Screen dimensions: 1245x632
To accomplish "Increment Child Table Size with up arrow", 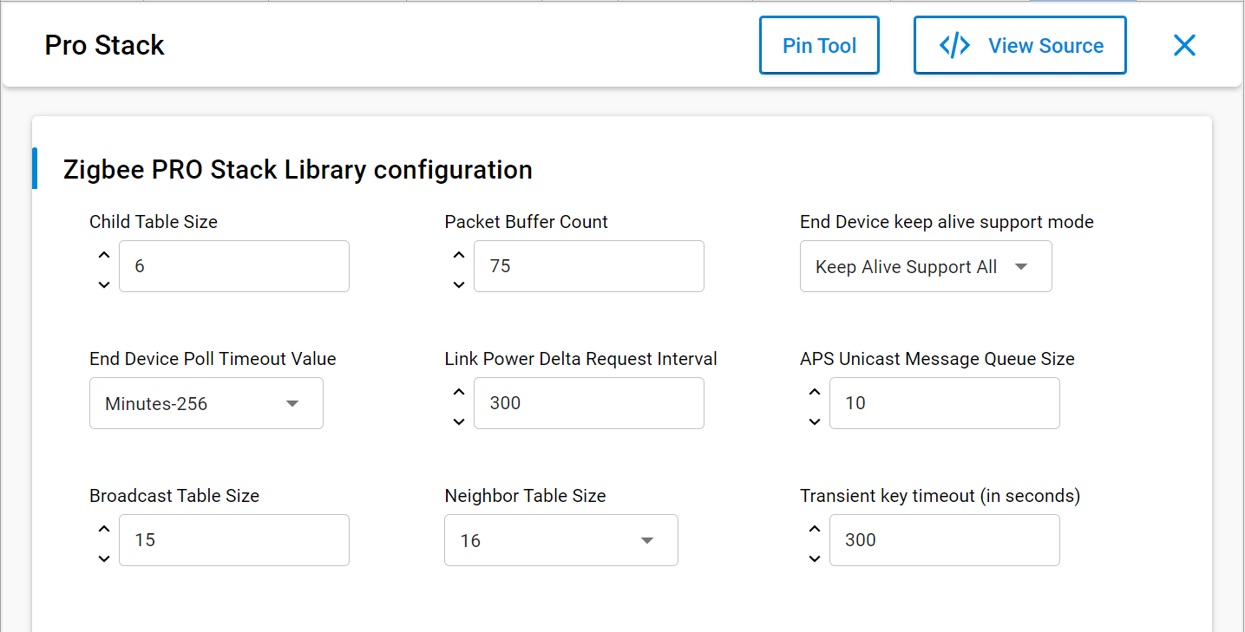I will pyautogui.click(x=104, y=255).
